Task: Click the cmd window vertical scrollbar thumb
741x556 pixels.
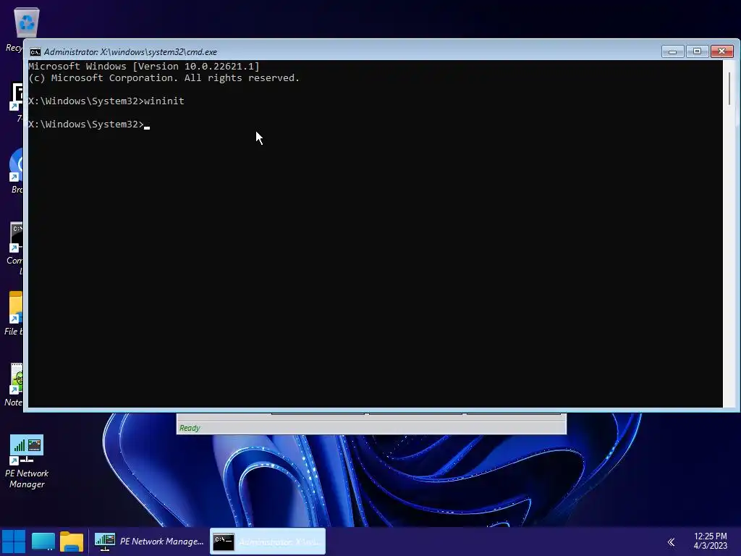Action: pyautogui.click(x=729, y=89)
